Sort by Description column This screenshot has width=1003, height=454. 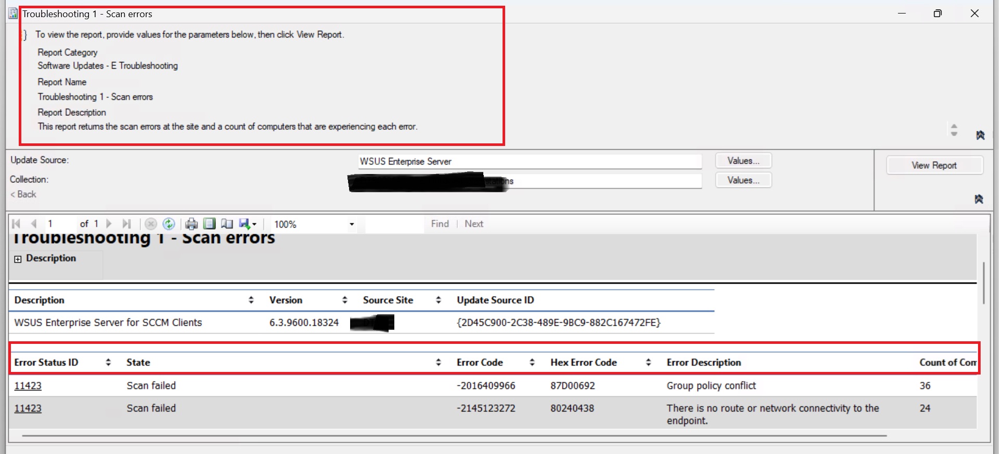click(x=251, y=300)
